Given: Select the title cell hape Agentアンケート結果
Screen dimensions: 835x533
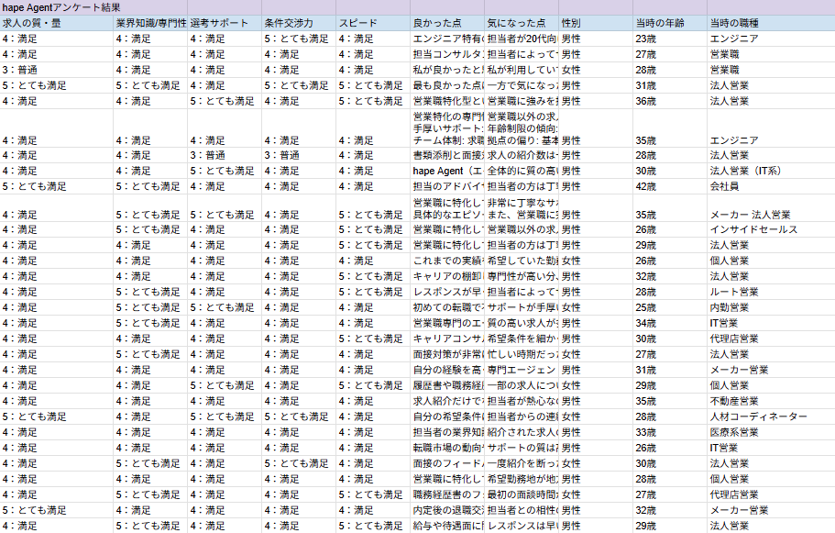Looking at the screenshot, I should point(57,7).
